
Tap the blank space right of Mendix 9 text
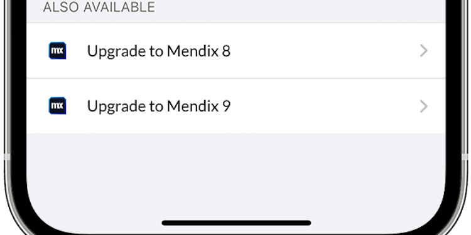click(325, 106)
